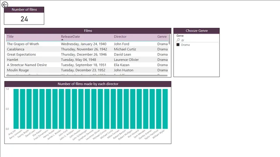This screenshot has width=280, height=157.
Task: Click director cell 'John Ford' in Films table
Action: click(122, 44)
